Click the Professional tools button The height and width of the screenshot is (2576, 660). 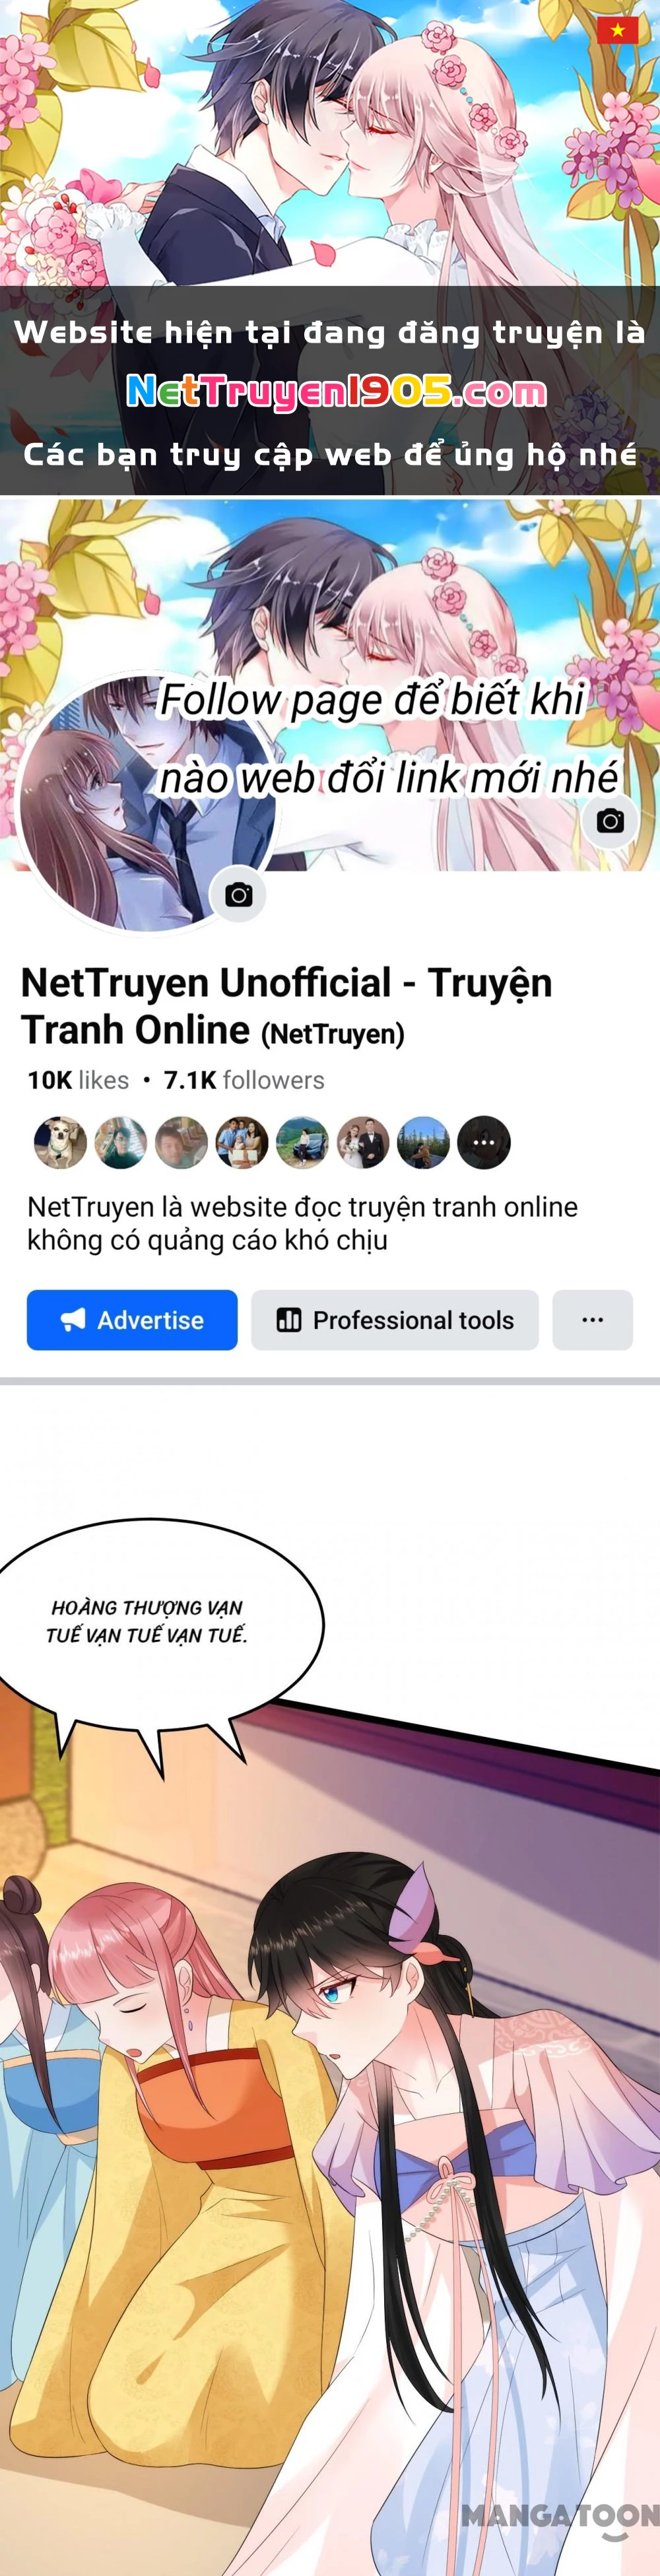click(395, 1320)
